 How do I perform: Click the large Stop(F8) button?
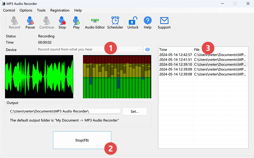82,140
